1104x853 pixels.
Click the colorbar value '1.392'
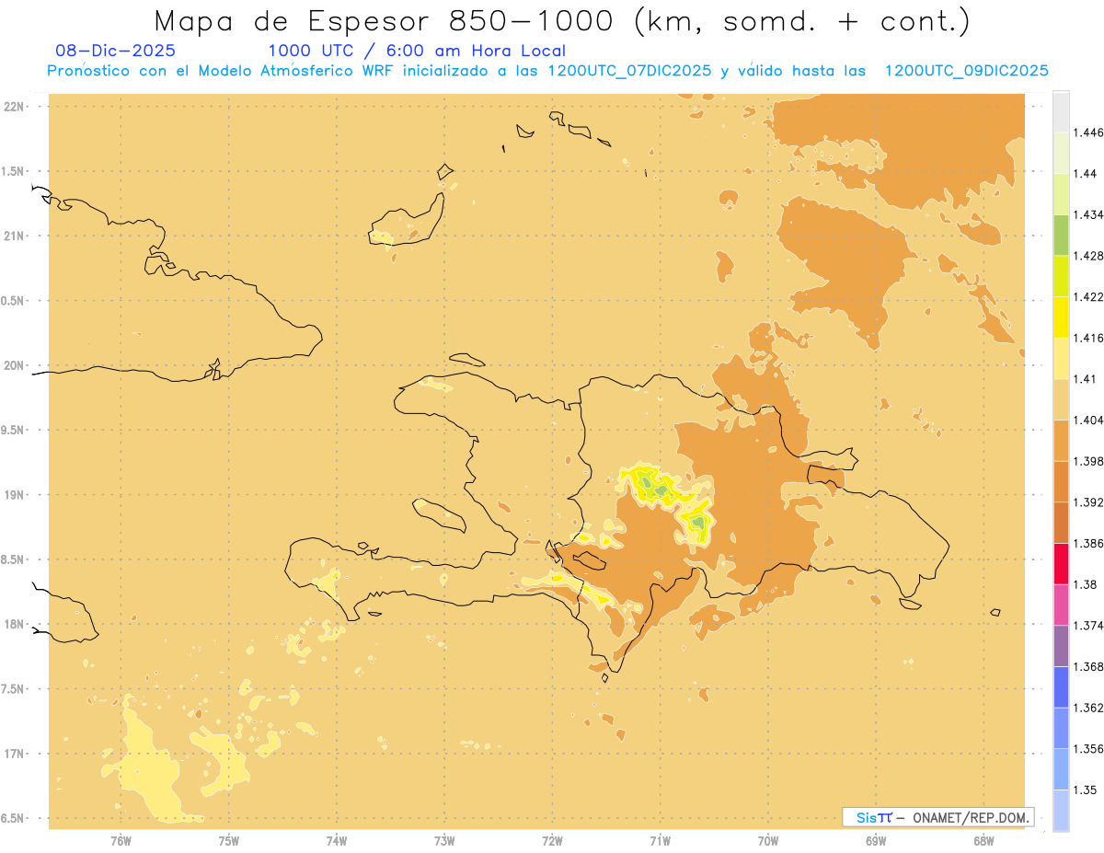(1088, 502)
